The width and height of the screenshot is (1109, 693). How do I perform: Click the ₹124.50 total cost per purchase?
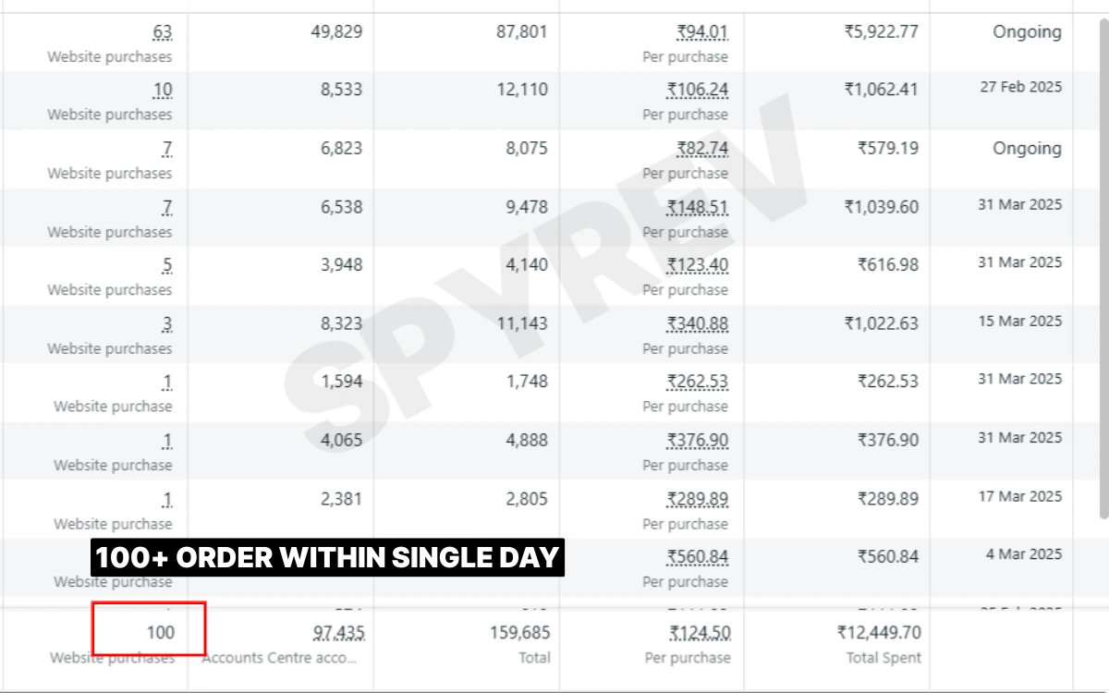tap(700, 633)
